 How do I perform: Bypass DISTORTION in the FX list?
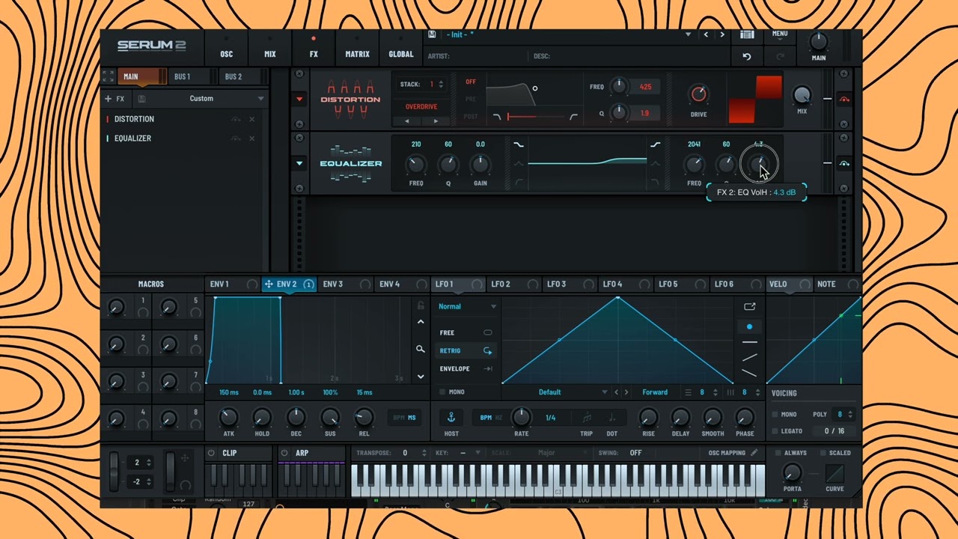236,119
